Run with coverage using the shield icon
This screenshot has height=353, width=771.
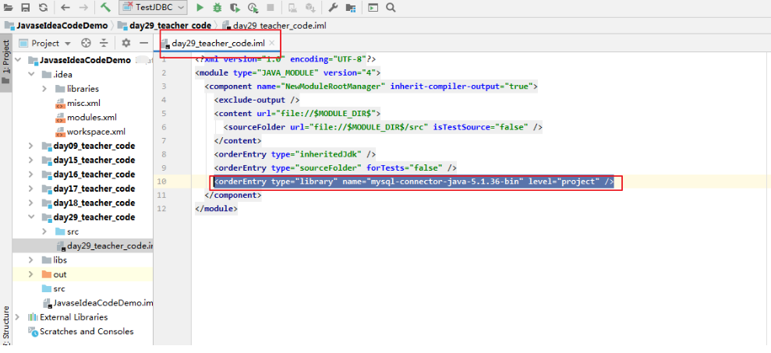point(235,7)
